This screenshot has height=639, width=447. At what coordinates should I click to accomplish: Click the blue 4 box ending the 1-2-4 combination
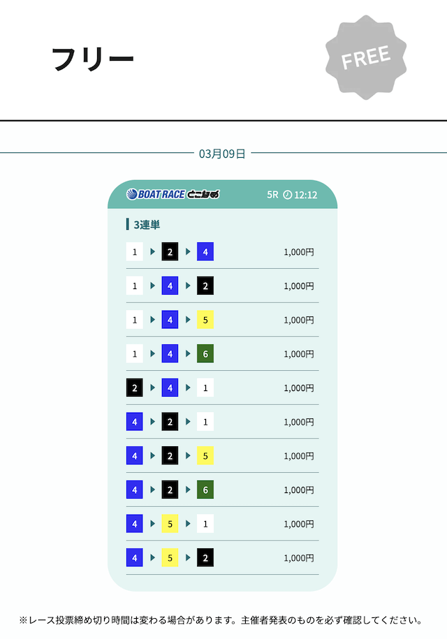click(205, 252)
